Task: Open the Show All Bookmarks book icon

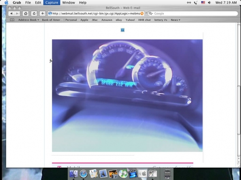Action: (12, 20)
